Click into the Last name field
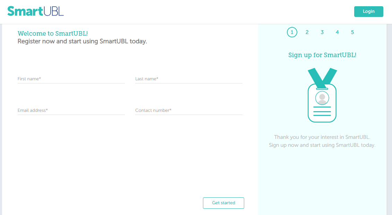This screenshot has height=215, width=392. coord(189,79)
